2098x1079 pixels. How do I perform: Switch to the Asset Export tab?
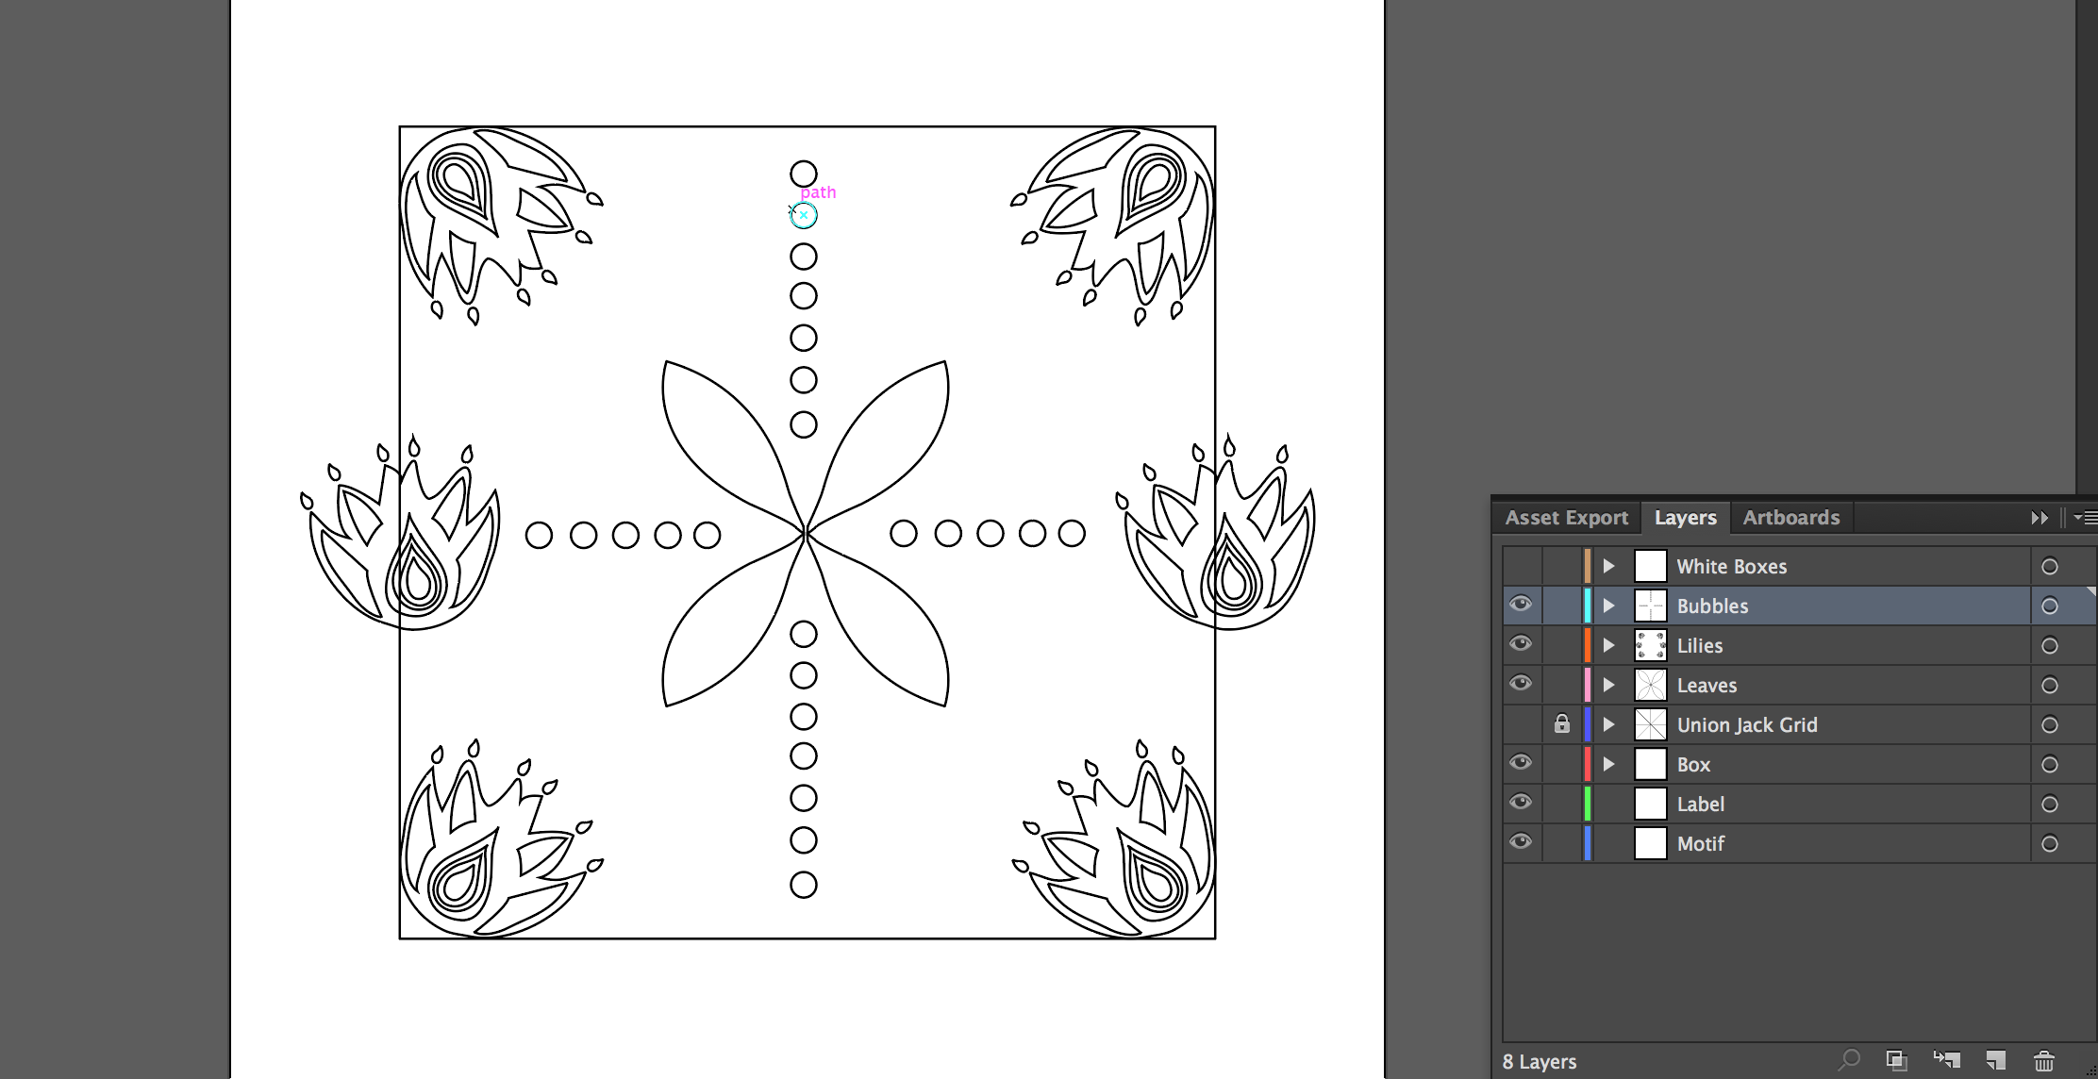(1566, 518)
